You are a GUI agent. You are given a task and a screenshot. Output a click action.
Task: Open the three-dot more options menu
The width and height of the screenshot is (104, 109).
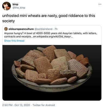tap(100, 4)
